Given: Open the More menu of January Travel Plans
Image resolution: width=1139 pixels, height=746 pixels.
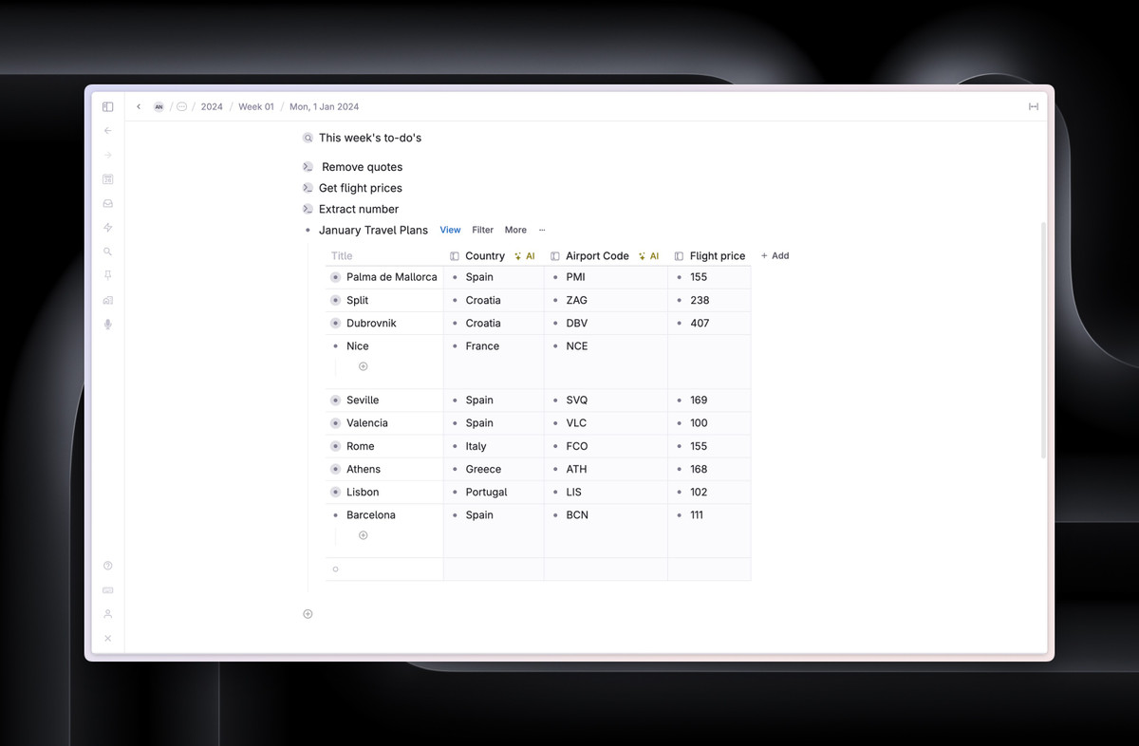Looking at the screenshot, I should tap(515, 230).
